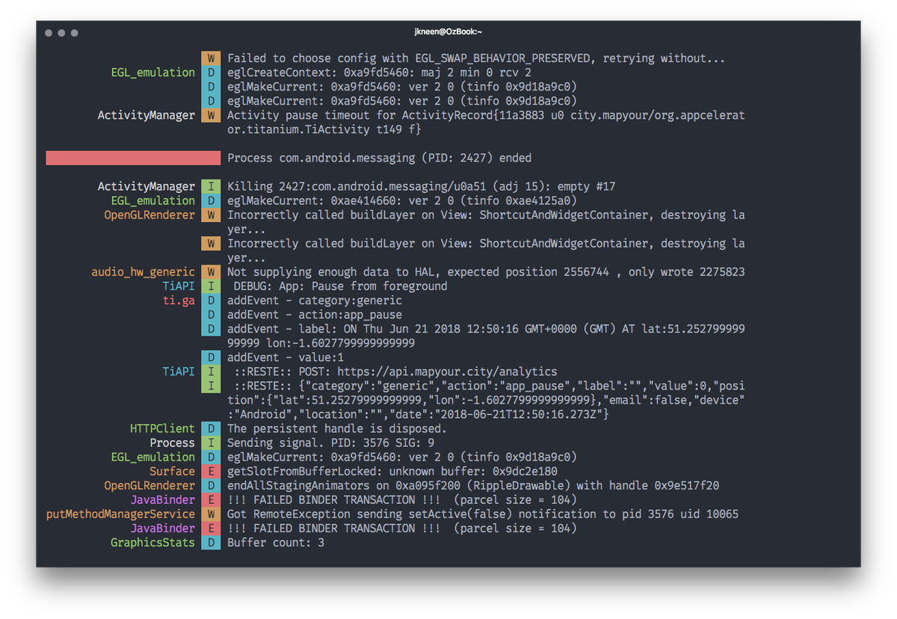Click the I info badge on the Killing 2427 line

[x=210, y=186]
